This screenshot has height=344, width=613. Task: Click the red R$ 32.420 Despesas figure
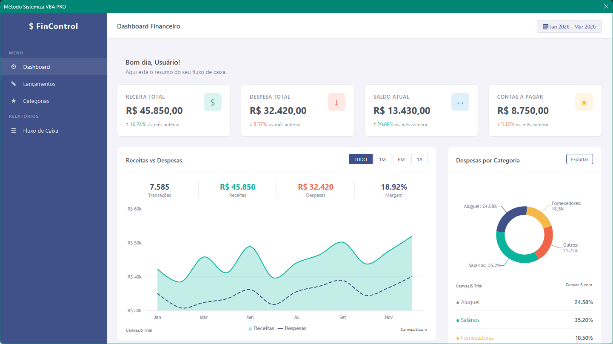[x=316, y=187]
